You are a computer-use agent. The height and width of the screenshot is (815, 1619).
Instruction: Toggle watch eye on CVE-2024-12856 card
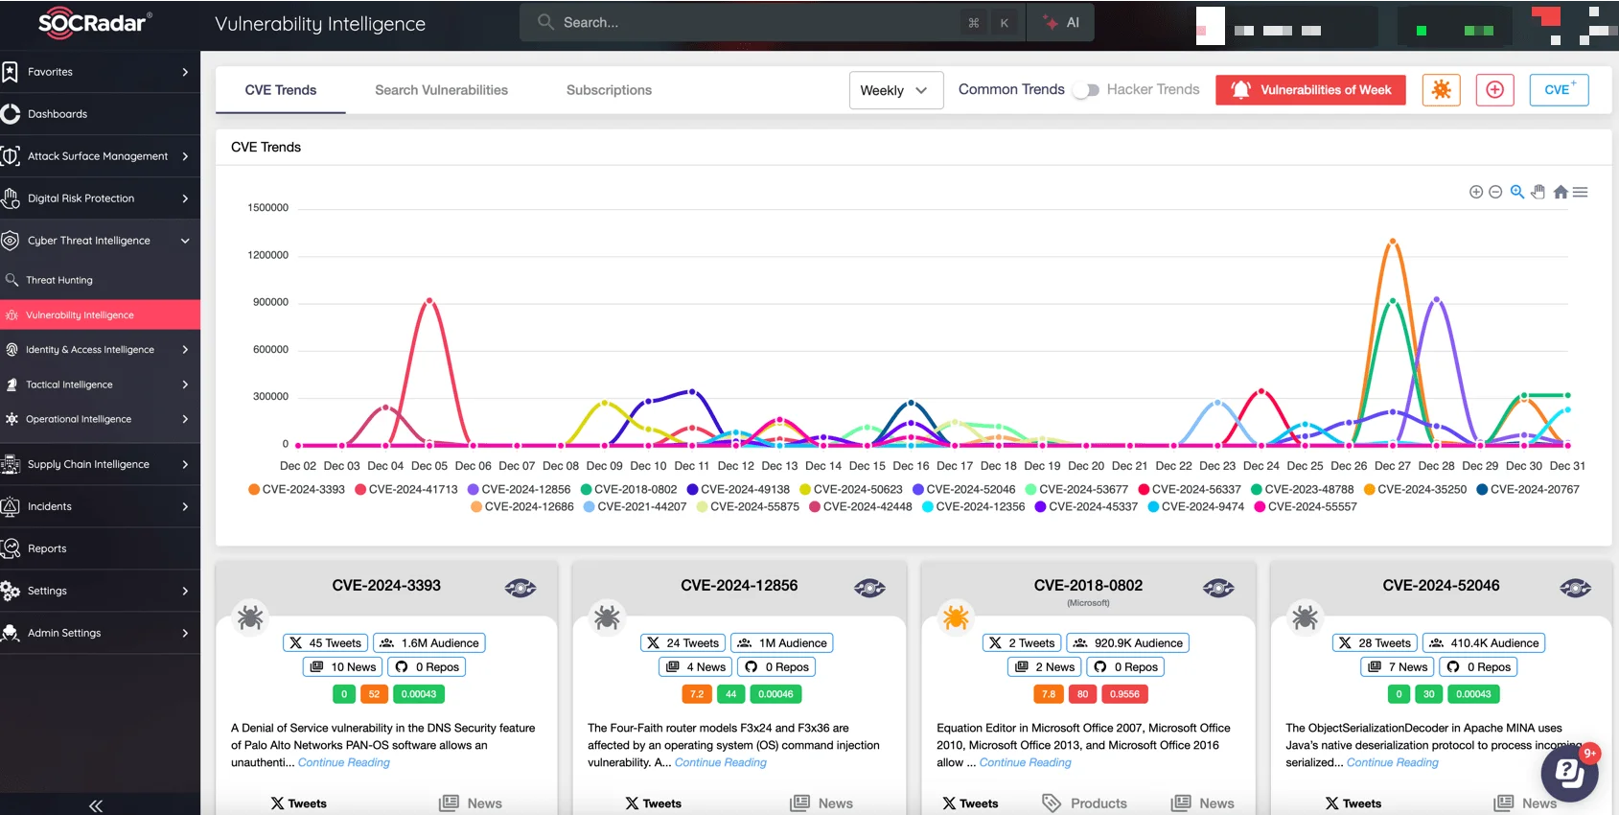coord(869,588)
